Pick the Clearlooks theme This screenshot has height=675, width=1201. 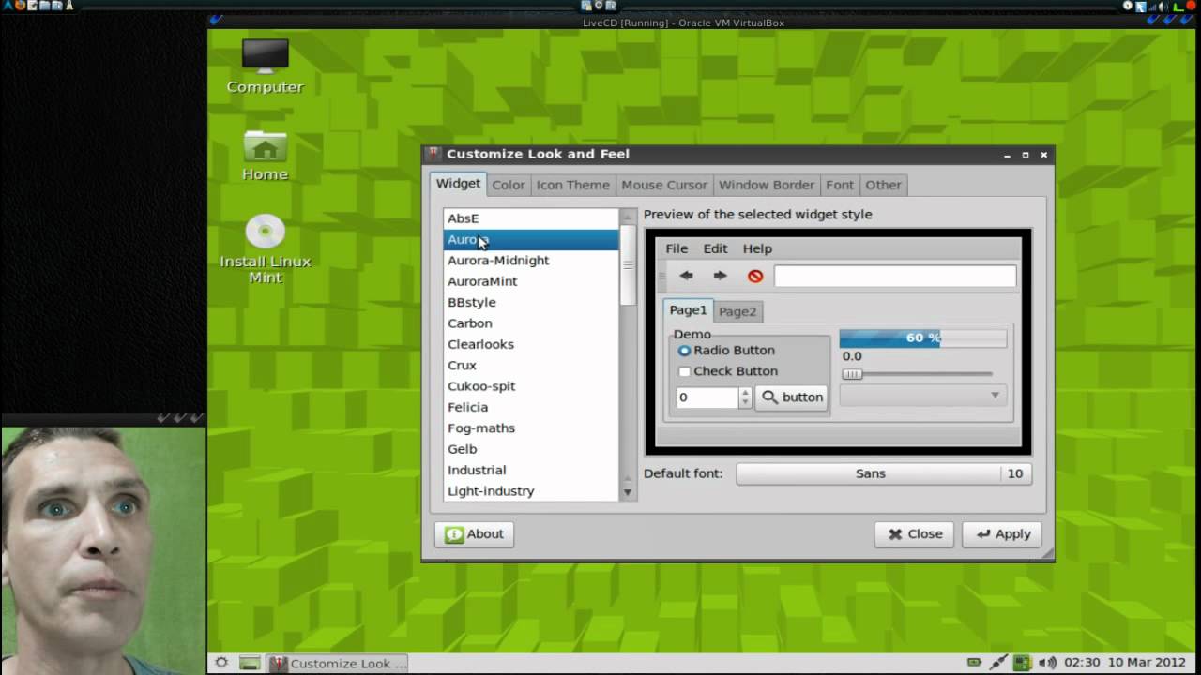531,344
